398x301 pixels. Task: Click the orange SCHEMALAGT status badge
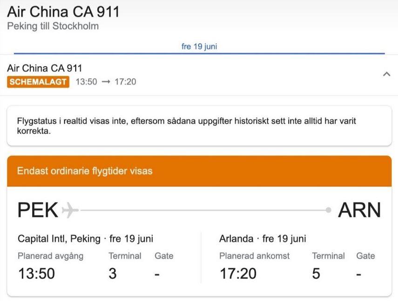(39, 82)
